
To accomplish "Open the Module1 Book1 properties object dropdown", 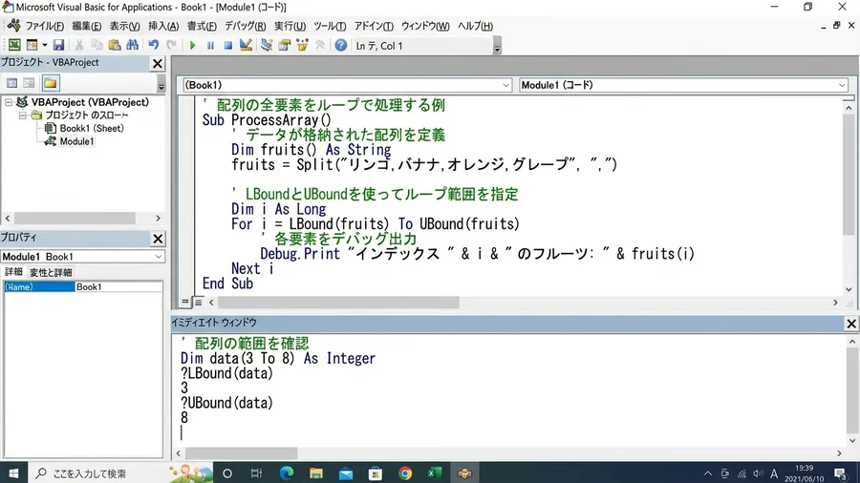I will [x=159, y=256].
